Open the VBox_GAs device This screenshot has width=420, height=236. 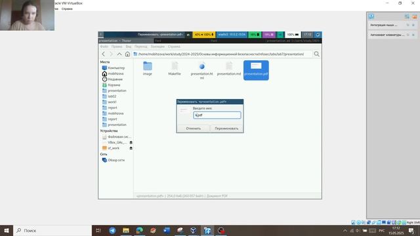coord(115,142)
